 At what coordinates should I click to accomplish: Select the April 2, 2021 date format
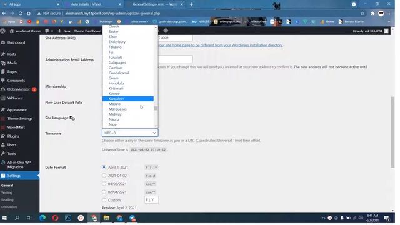point(104,167)
